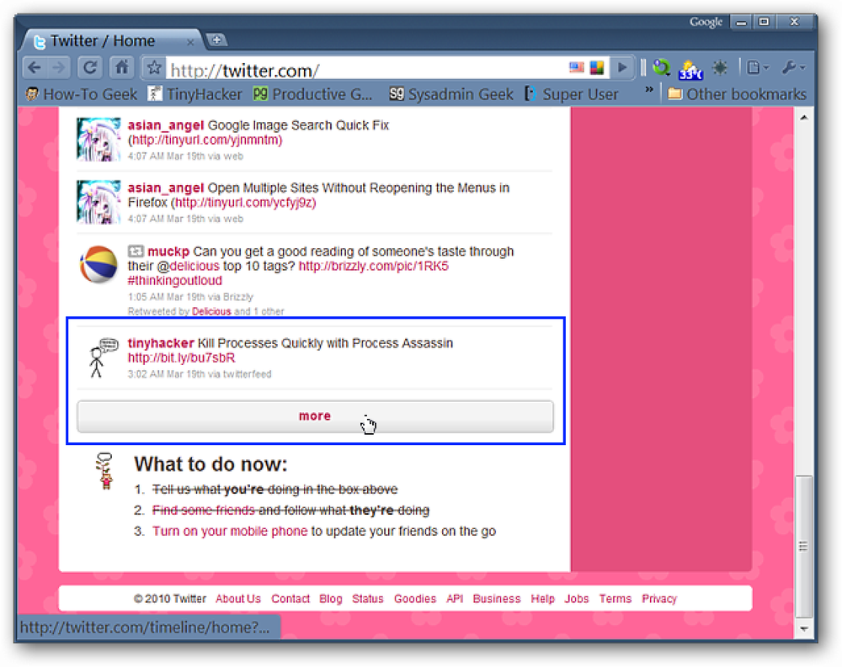This screenshot has width=842, height=667.
Task: Open 'Turn on your mobile phone' link
Action: point(230,532)
